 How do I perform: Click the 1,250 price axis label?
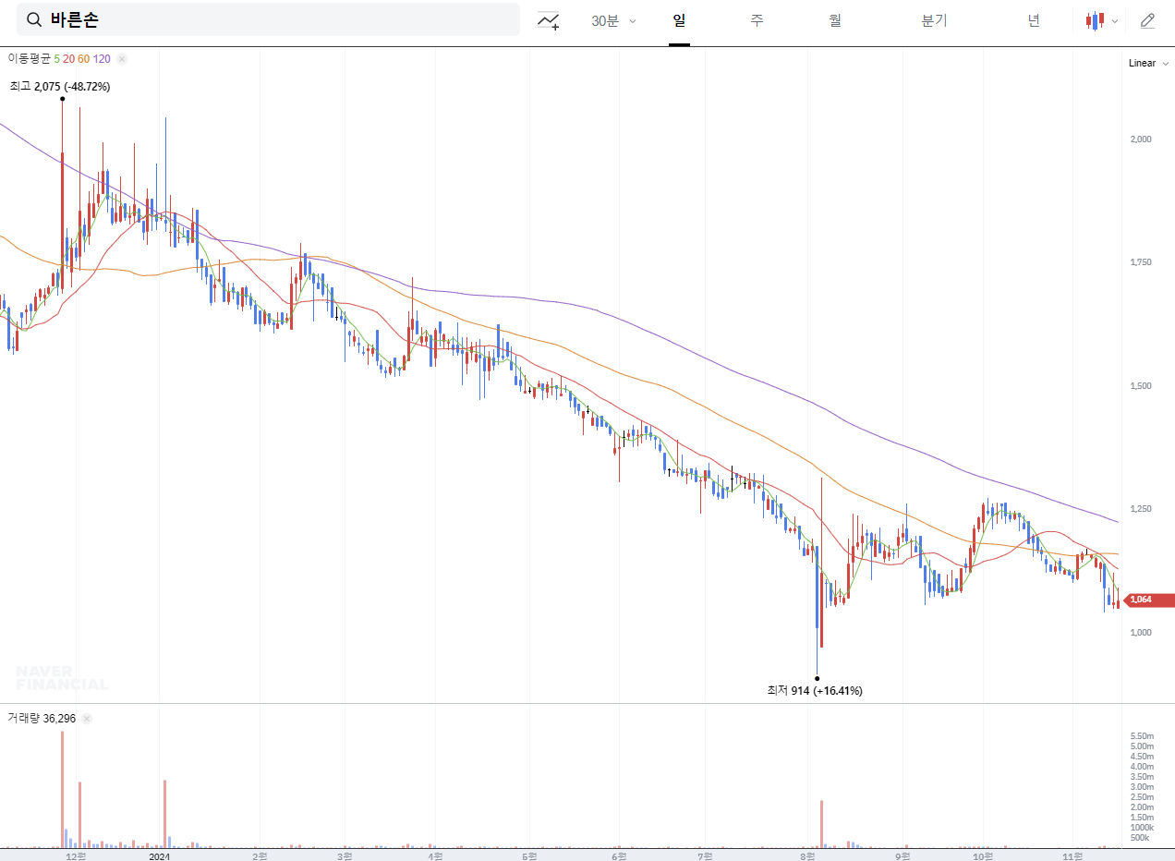1141,509
